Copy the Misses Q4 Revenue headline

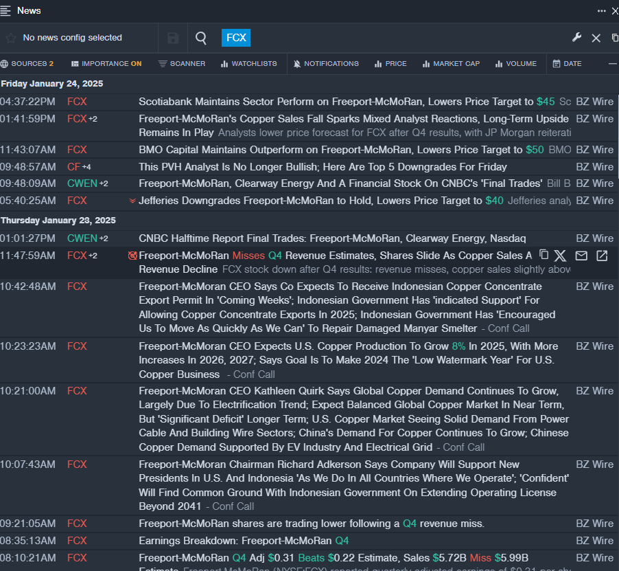tap(544, 255)
